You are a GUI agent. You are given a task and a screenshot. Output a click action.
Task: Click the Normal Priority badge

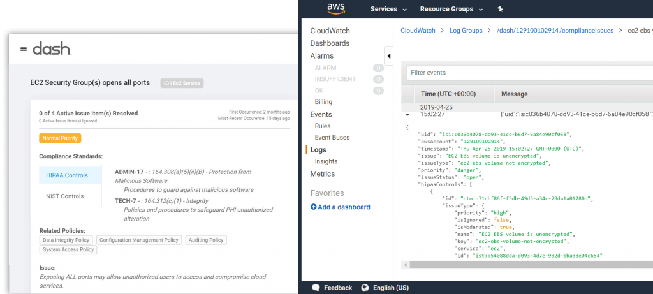point(61,138)
